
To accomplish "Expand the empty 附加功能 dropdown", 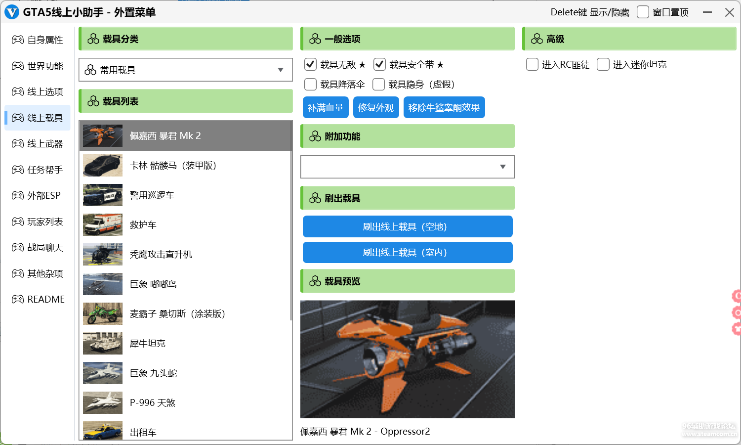I will tap(407, 167).
